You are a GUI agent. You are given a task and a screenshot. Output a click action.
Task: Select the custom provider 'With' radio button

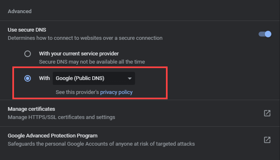coord(28,78)
